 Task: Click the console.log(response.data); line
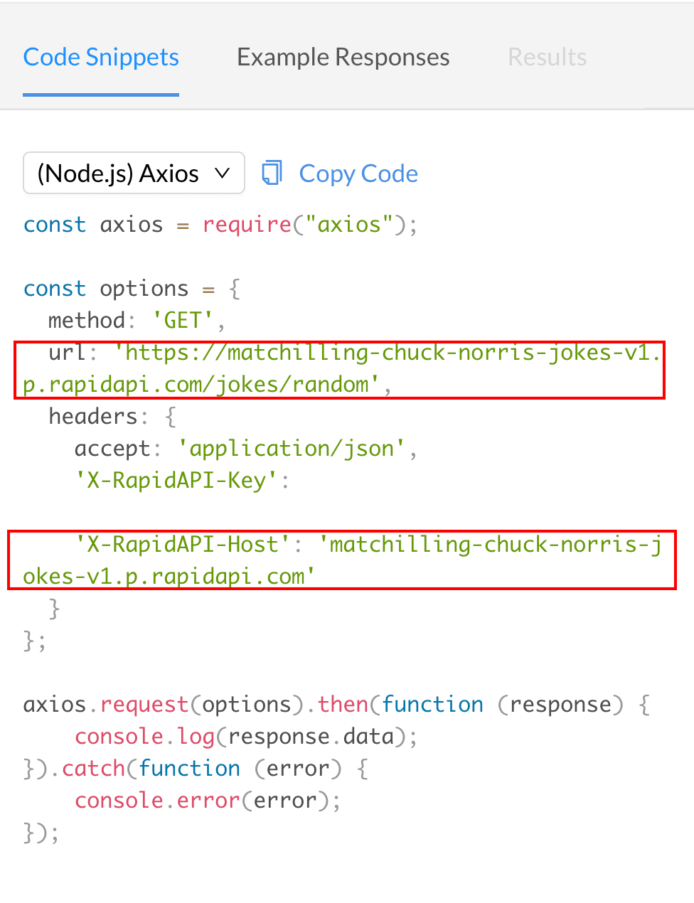tap(246, 737)
